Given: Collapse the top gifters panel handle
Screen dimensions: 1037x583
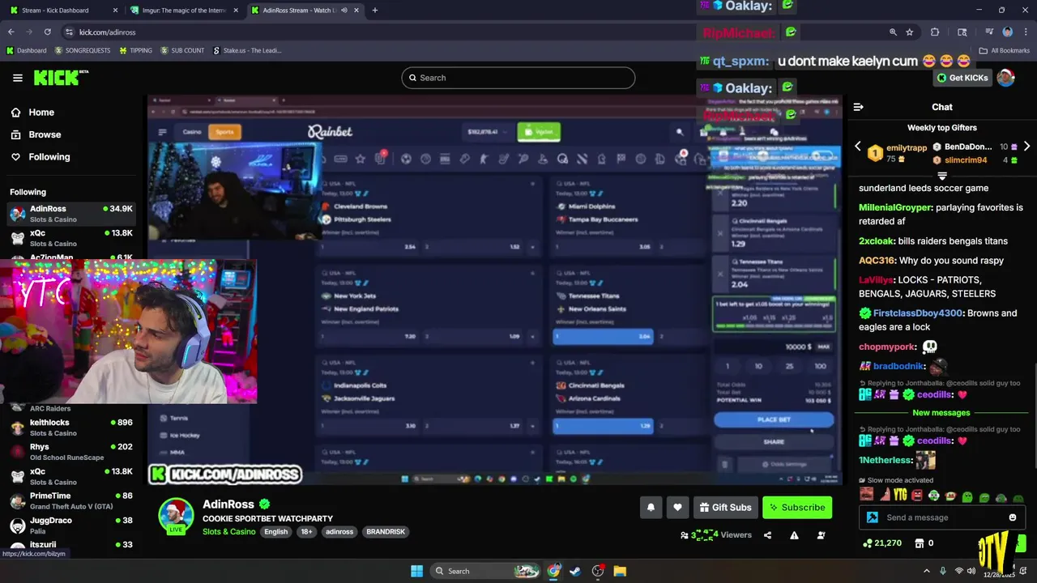Looking at the screenshot, I should click(942, 175).
